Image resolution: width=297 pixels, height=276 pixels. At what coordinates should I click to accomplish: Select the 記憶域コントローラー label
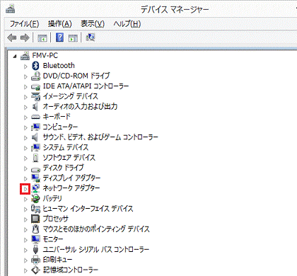71,270
